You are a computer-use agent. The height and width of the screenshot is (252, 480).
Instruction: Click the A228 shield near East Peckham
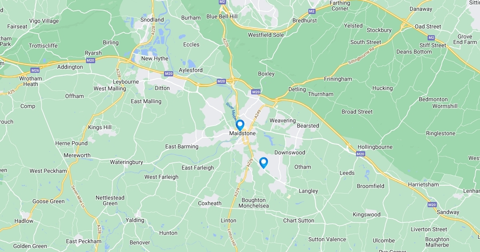coord(99,229)
